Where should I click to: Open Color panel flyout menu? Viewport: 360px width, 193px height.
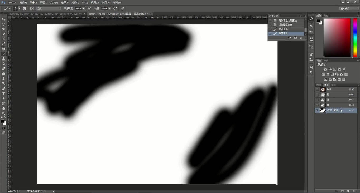click(358, 16)
